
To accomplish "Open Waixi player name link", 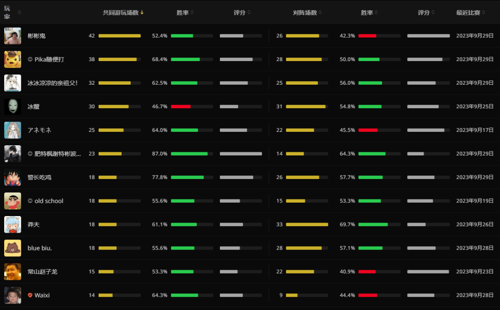I will (x=42, y=295).
